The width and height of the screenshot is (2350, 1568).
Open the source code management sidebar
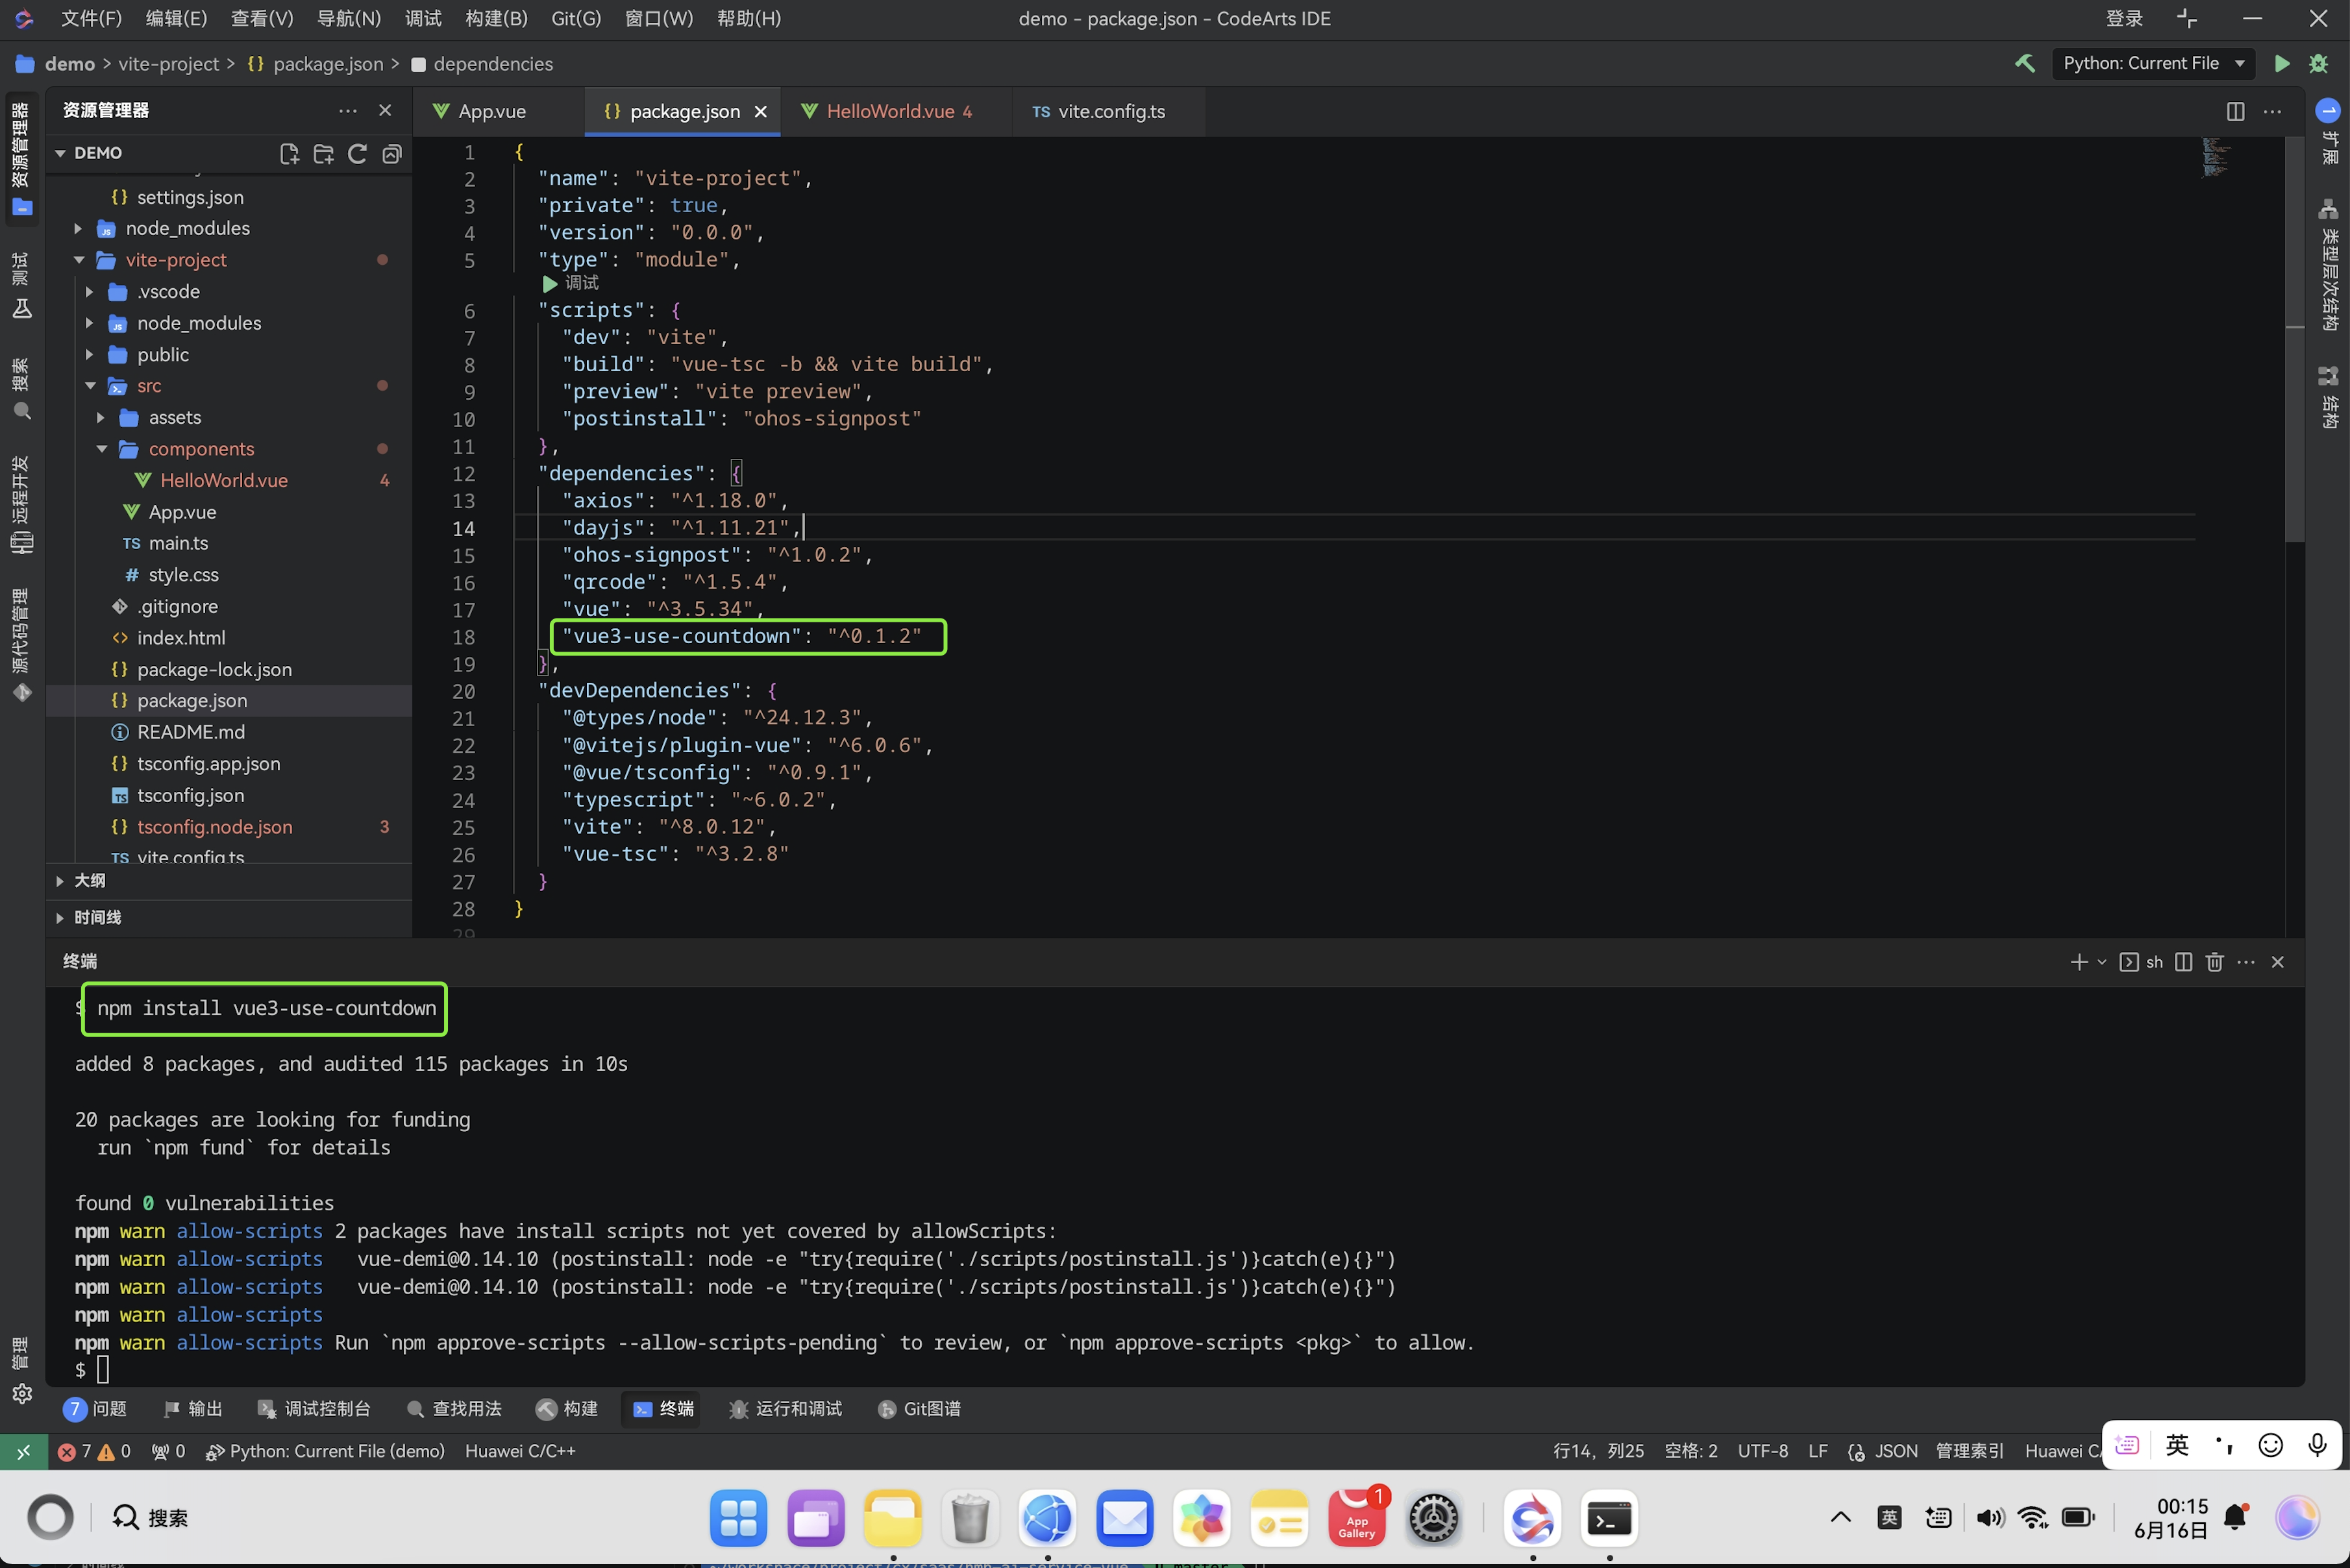click(x=21, y=645)
